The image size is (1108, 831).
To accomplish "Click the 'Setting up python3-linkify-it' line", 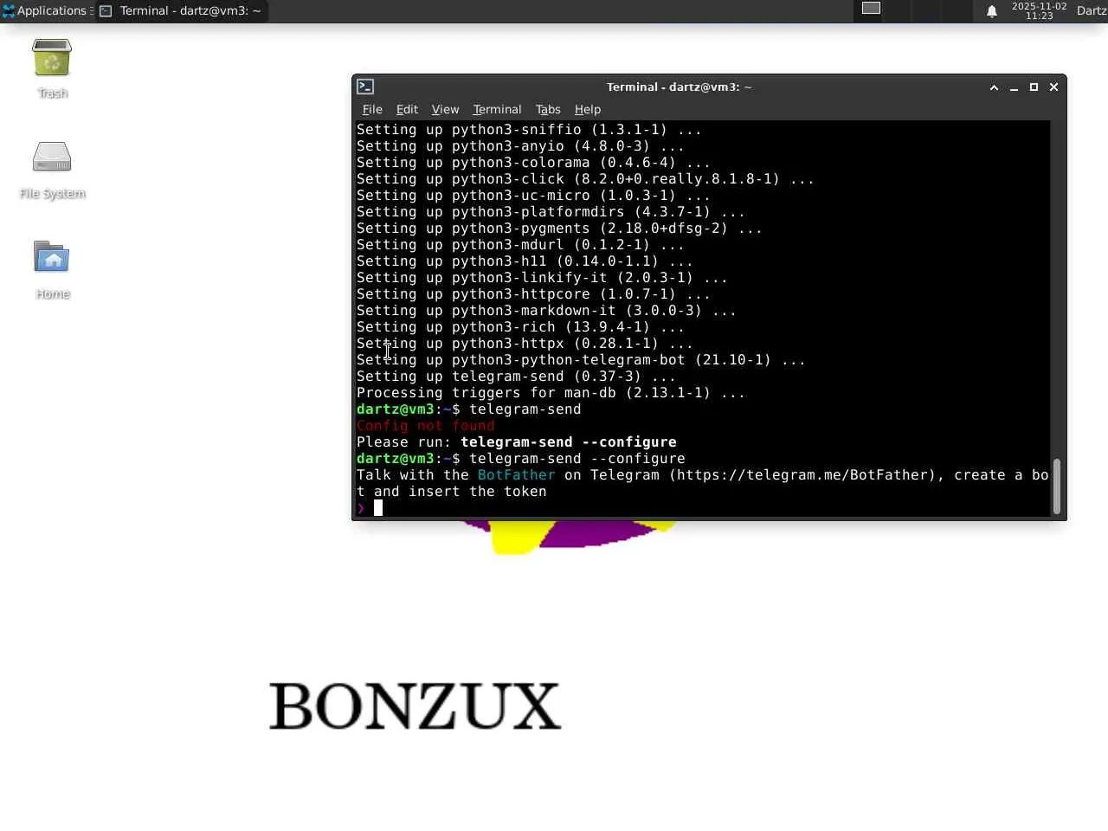I will click(x=543, y=278).
